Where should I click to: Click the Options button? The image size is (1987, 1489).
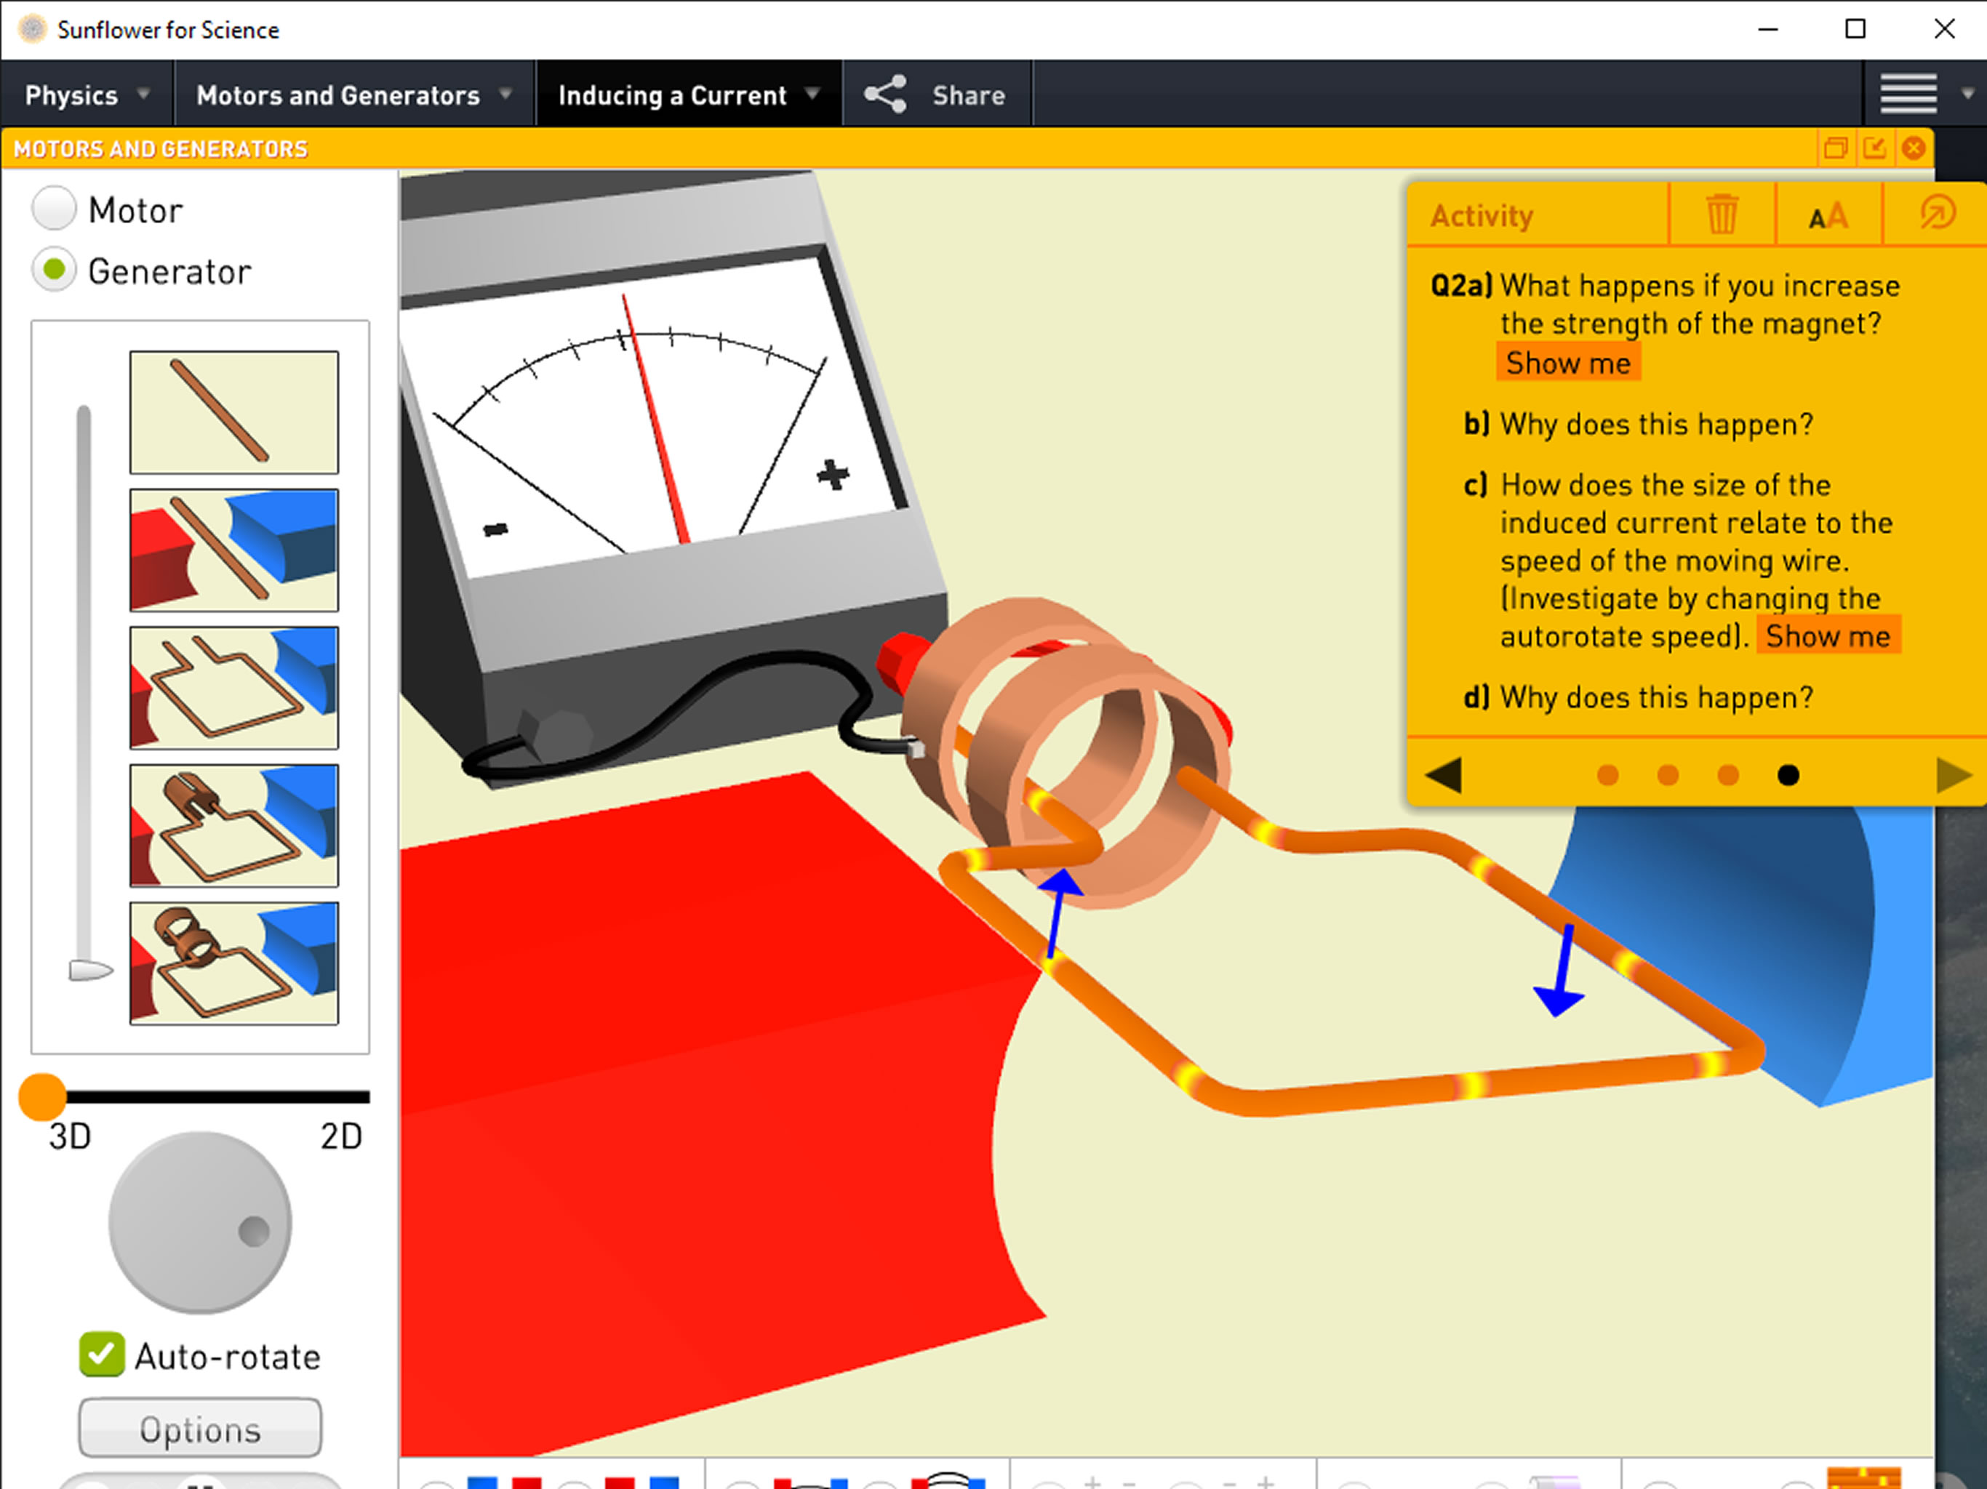pos(199,1428)
